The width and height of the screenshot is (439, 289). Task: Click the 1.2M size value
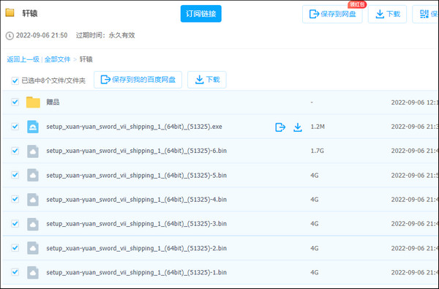pyautogui.click(x=318, y=127)
